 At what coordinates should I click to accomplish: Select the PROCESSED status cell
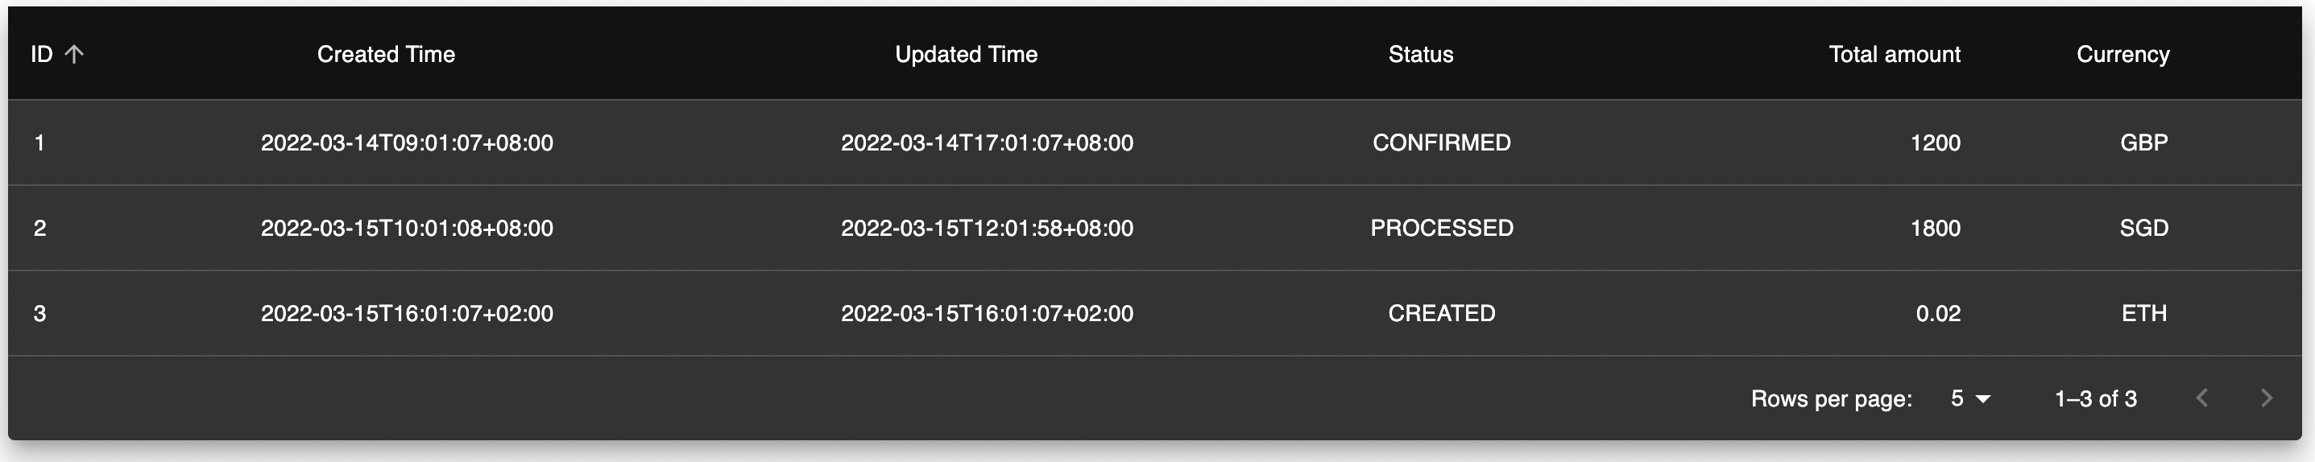1440,229
